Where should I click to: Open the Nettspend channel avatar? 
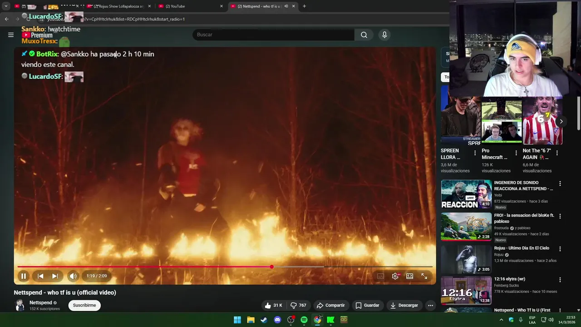coord(20,305)
